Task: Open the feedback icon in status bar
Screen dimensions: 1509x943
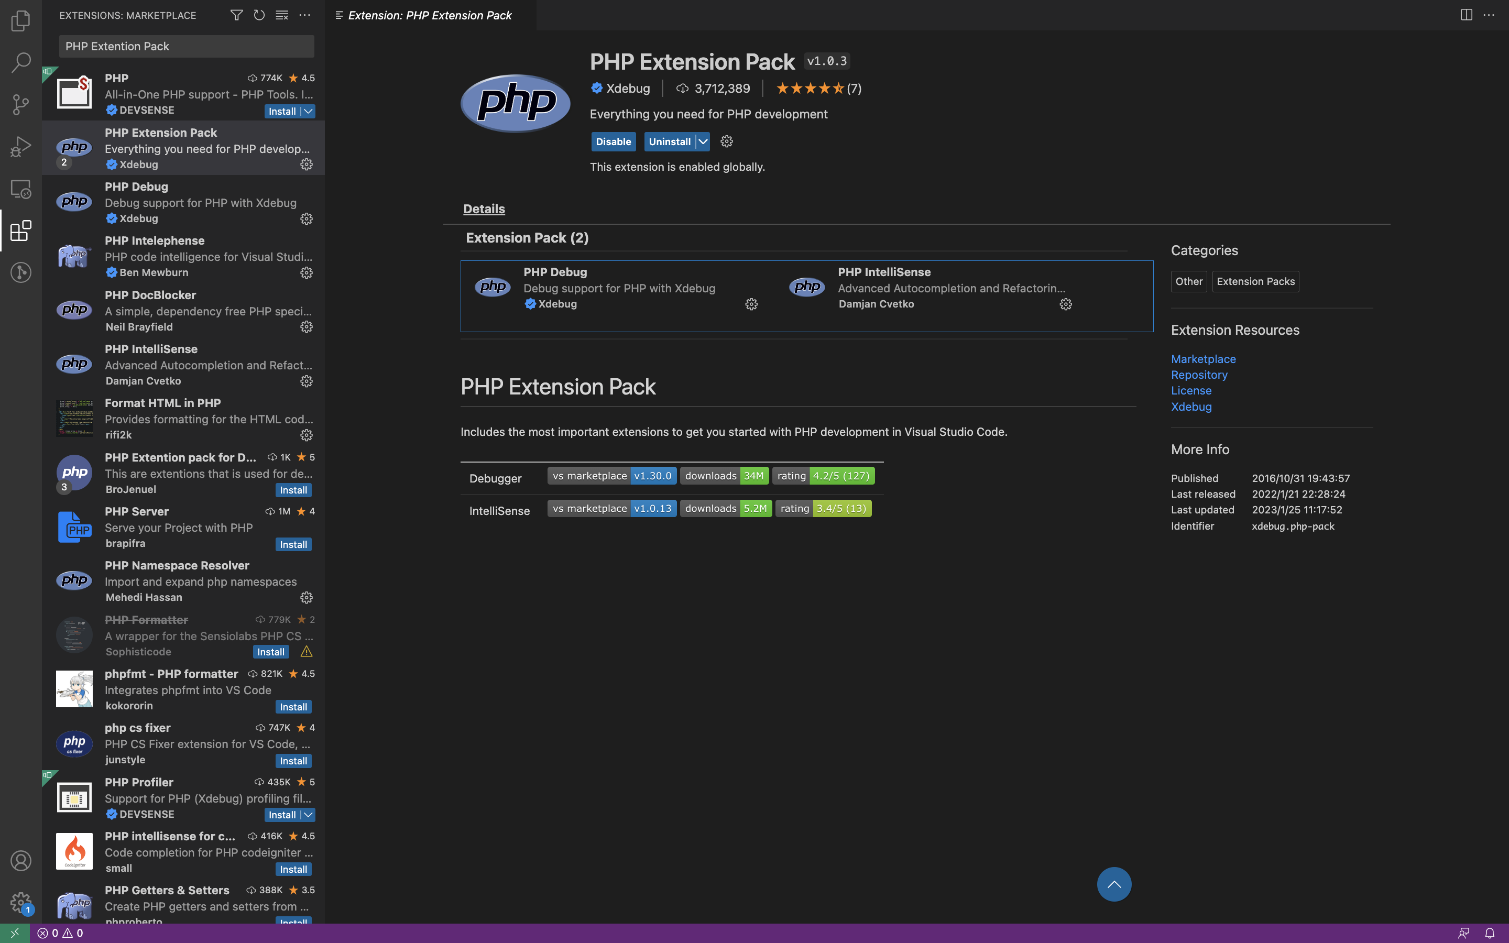Action: [x=1463, y=933]
